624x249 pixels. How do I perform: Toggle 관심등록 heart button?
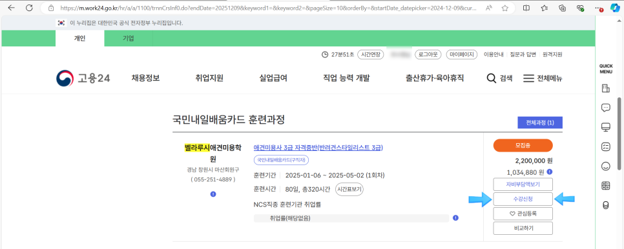(x=523, y=214)
